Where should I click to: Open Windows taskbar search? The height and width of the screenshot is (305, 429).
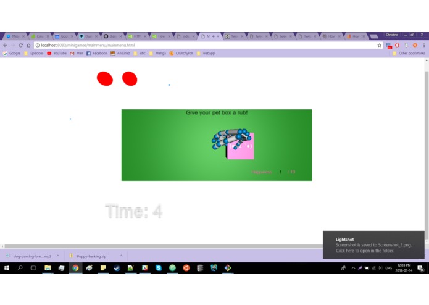pos(20,268)
